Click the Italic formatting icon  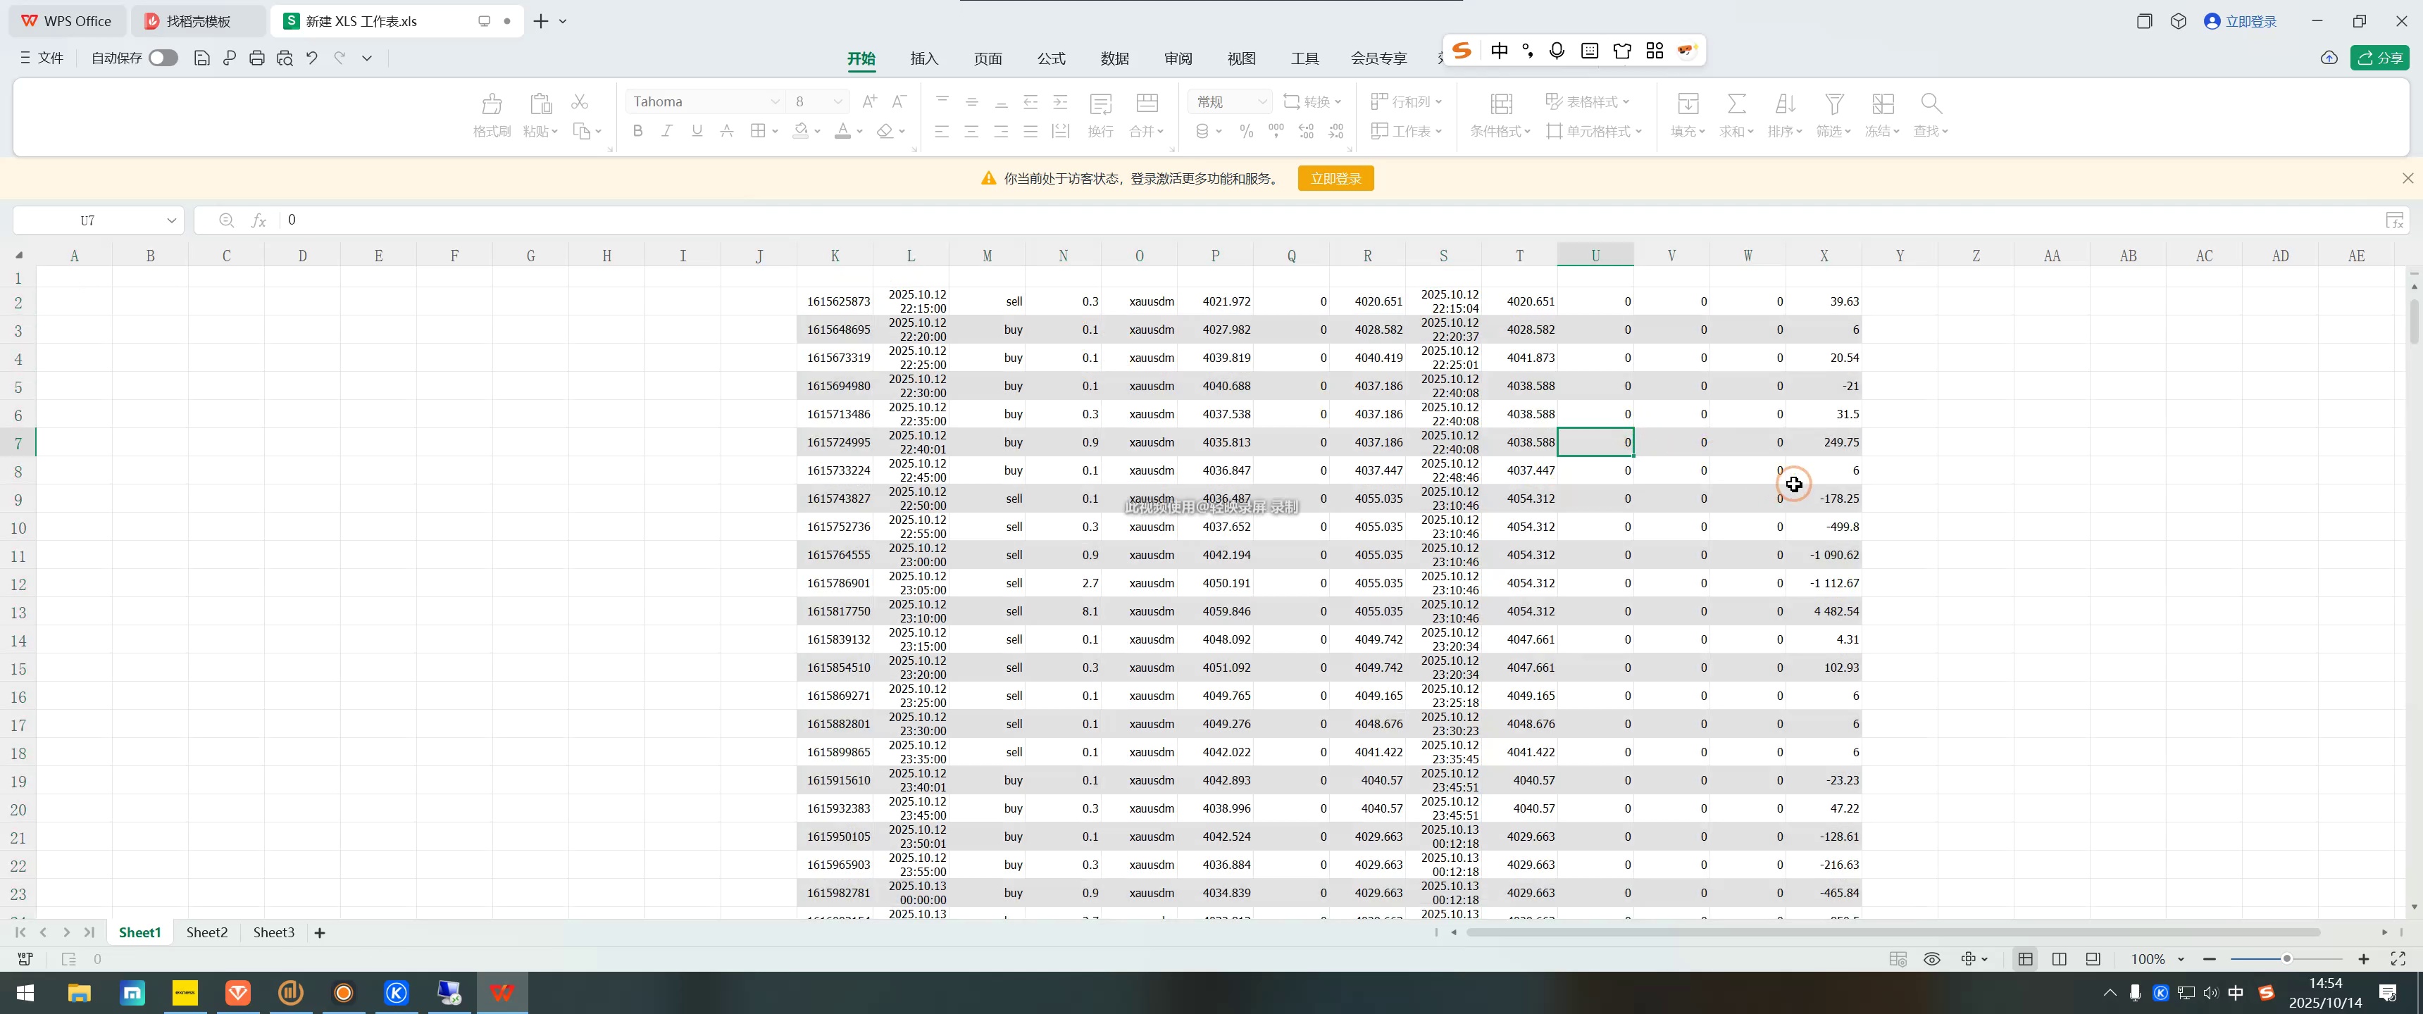667,131
